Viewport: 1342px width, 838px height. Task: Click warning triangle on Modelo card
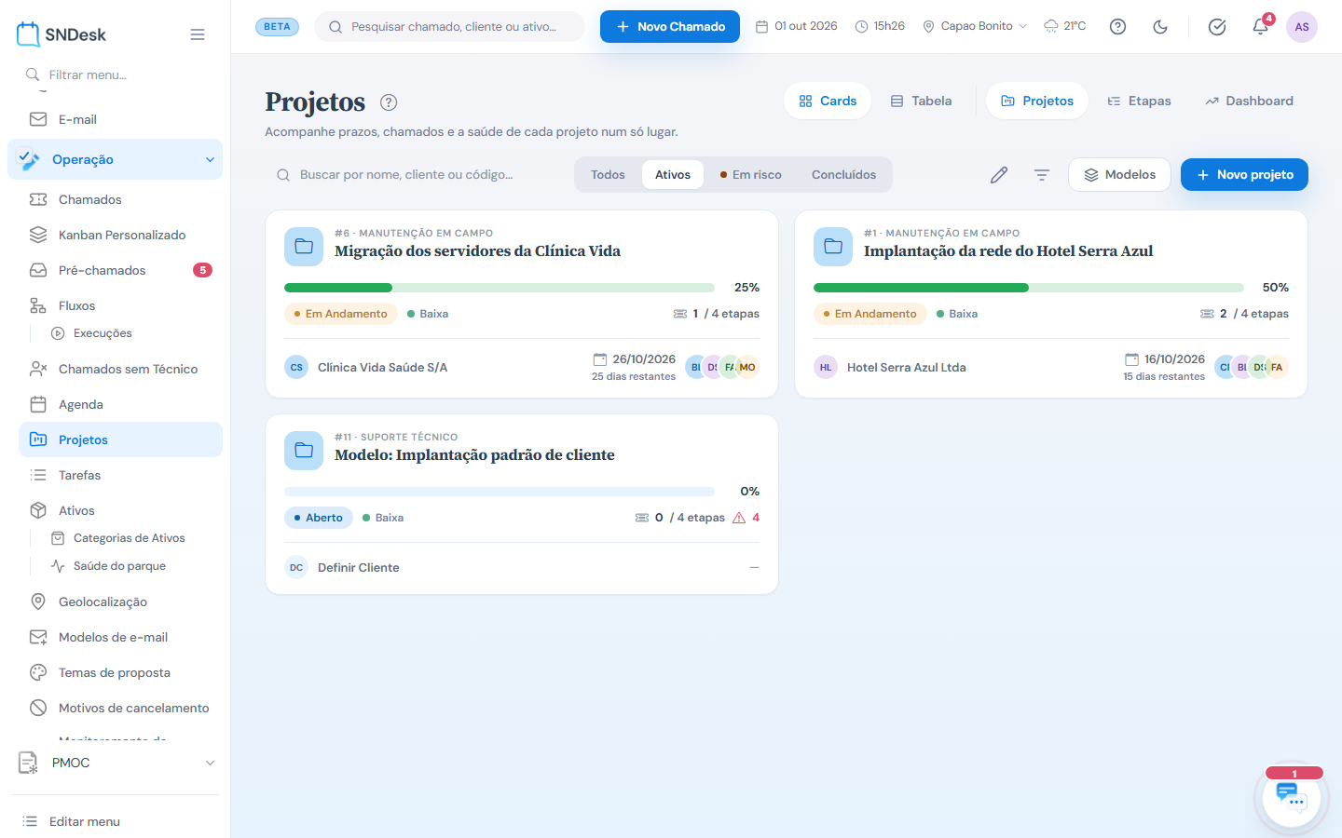point(739,518)
